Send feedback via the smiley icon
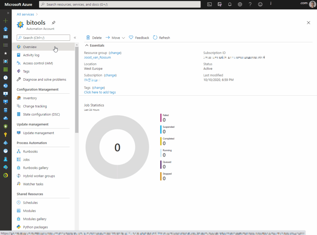317x235 pixels. [260, 4]
